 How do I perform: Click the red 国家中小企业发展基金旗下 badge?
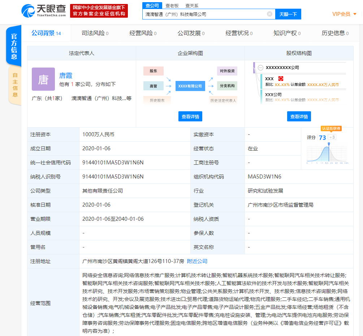(98, 10)
